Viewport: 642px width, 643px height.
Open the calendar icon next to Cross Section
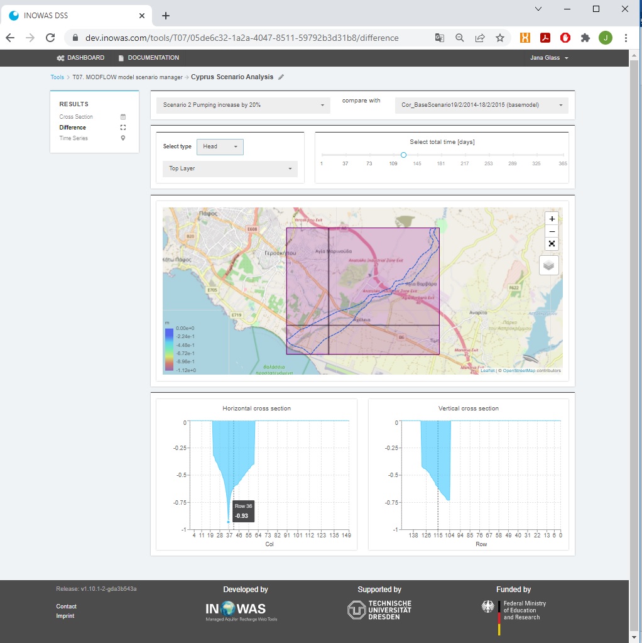pos(122,117)
